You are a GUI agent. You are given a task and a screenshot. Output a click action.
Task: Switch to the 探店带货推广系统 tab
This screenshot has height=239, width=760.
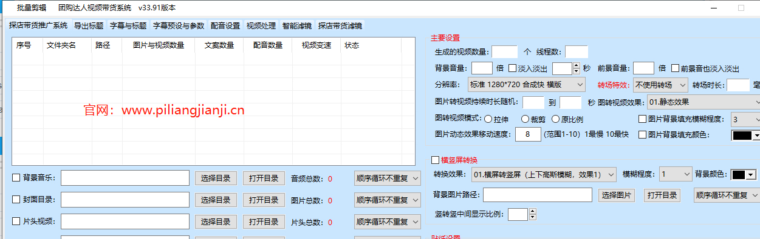coord(38,26)
